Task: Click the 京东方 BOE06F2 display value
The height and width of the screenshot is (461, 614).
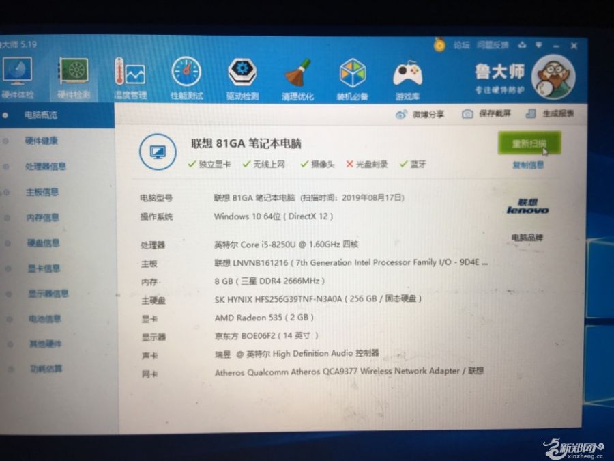Action: coord(266,336)
